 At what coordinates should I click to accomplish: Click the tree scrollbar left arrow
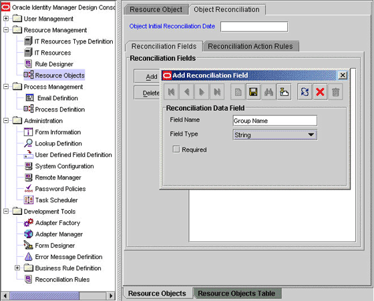[x=5, y=296]
